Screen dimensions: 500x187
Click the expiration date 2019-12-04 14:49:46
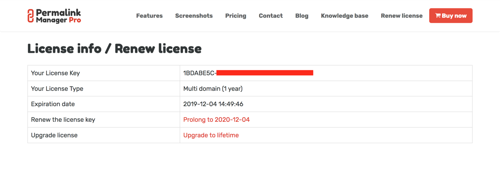[213, 104]
